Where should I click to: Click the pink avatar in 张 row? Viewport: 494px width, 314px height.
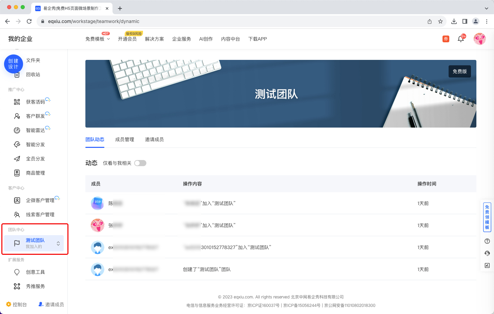click(98, 225)
